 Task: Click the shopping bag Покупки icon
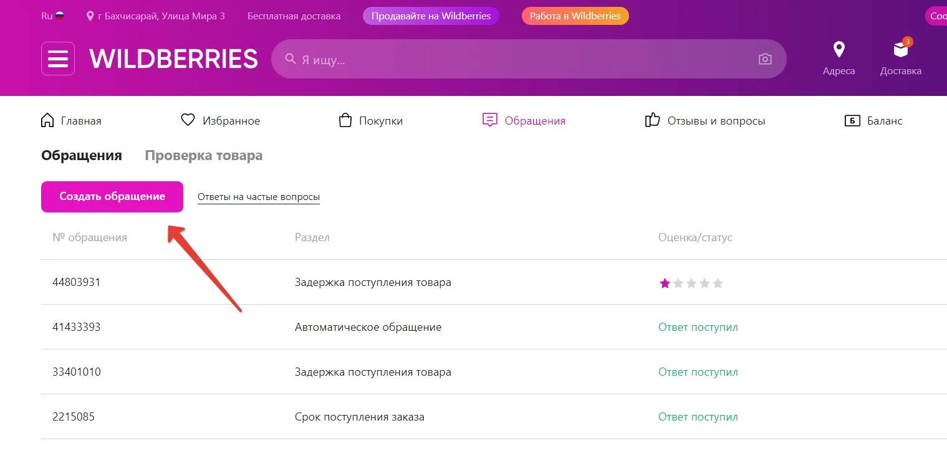[345, 120]
